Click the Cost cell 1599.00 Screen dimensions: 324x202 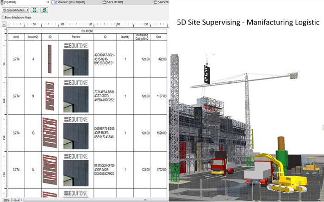tap(158, 133)
